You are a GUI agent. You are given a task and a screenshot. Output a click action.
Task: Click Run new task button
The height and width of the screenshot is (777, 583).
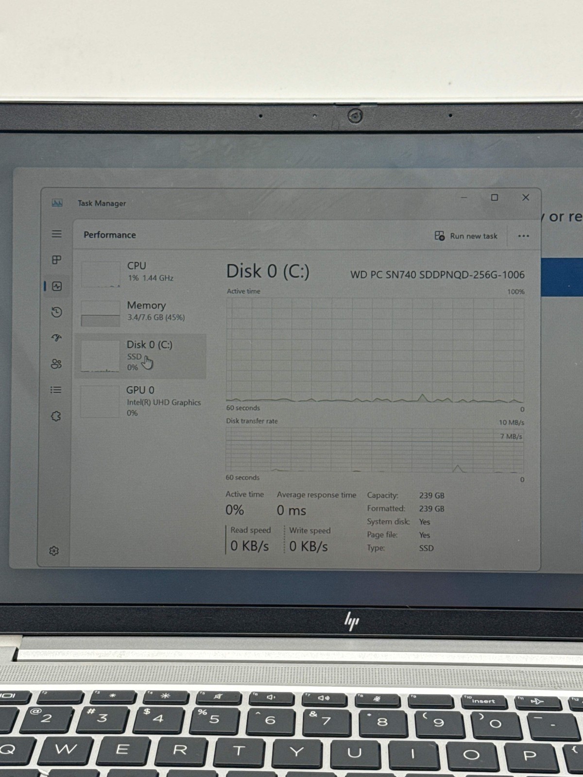point(466,236)
